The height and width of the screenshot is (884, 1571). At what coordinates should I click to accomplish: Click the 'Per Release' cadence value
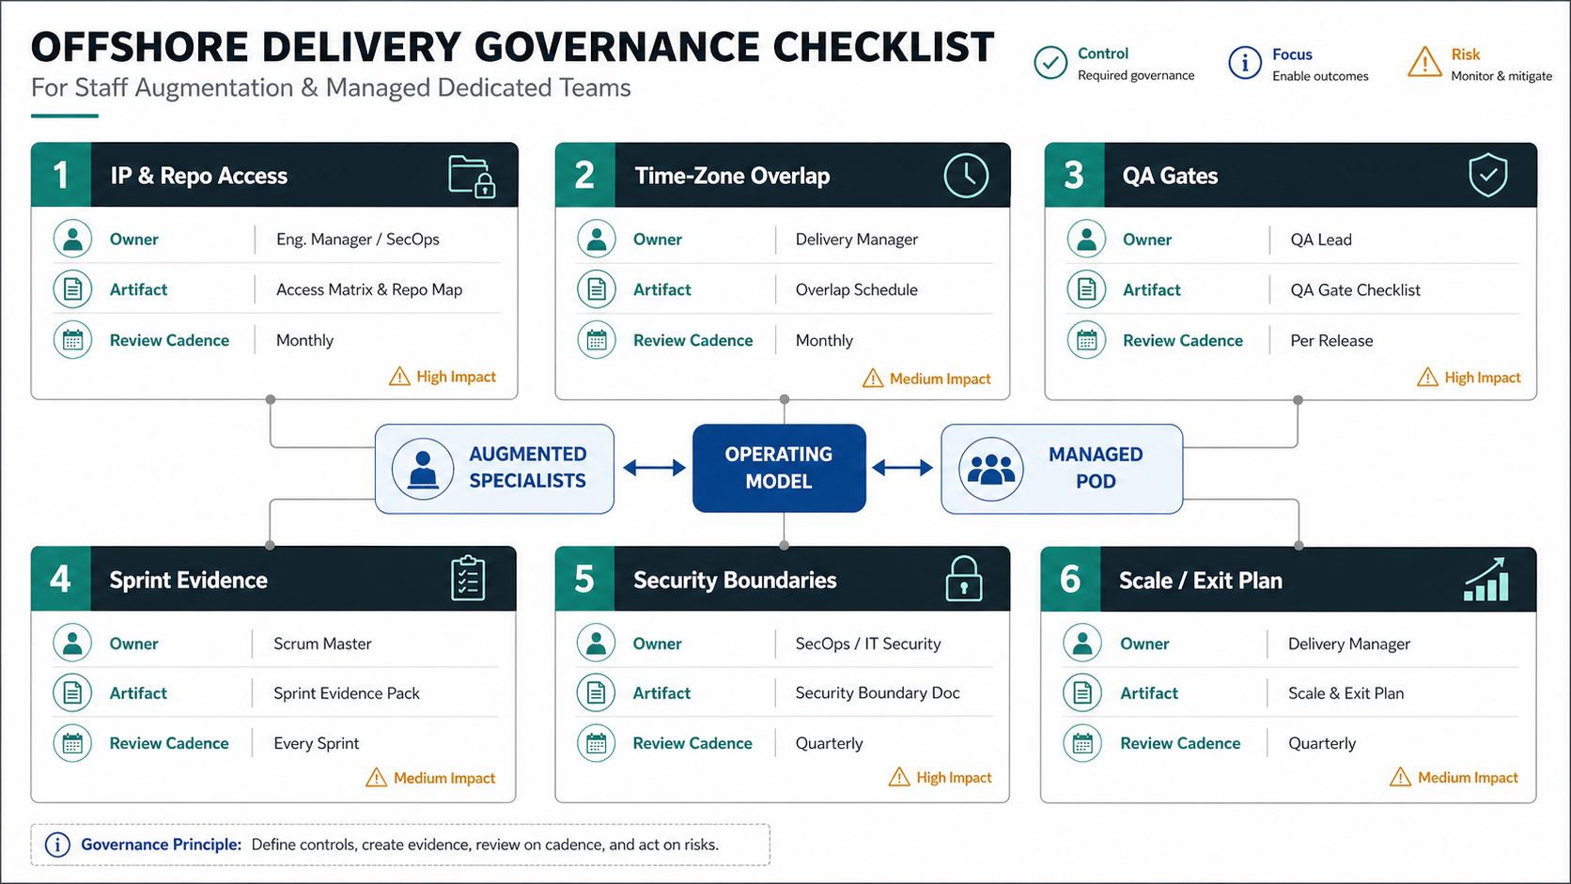pos(1331,340)
